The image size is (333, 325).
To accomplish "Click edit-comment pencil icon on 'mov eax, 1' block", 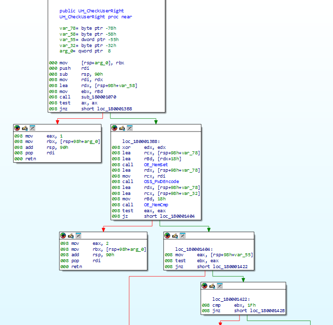I will coord(25,128).
